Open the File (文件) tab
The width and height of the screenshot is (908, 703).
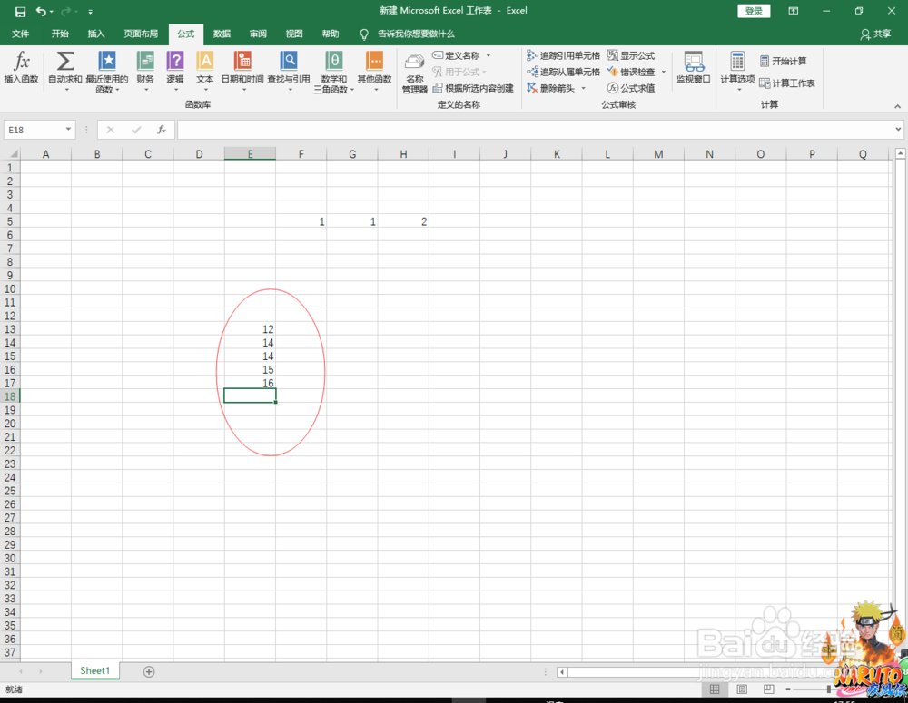pos(20,34)
